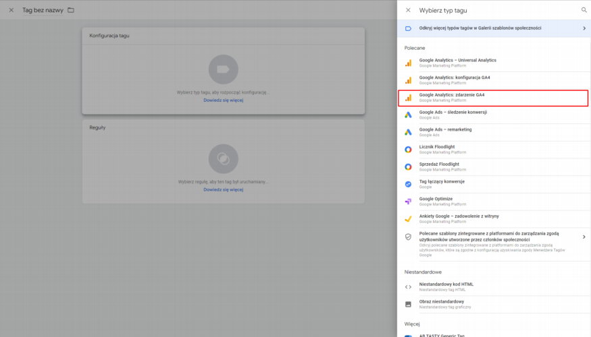Click the Licznik Floodlight icon
The width and height of the screenshot is (591, 337).
point(408,150)
